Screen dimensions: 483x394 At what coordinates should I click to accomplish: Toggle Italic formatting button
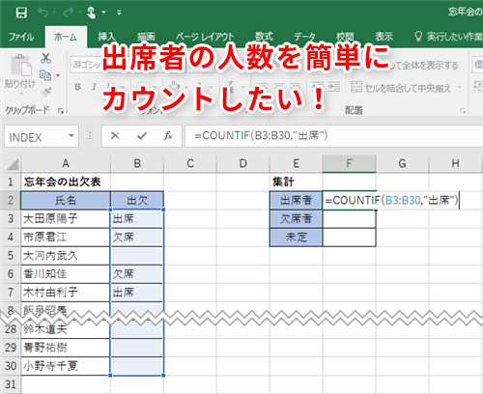[94, 87]
